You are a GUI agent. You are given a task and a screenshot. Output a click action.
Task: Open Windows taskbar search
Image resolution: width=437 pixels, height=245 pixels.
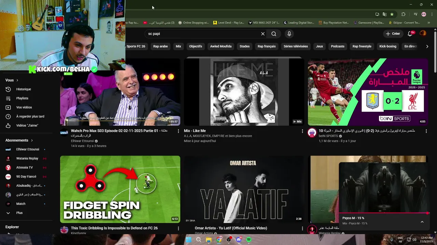point(199,240)
